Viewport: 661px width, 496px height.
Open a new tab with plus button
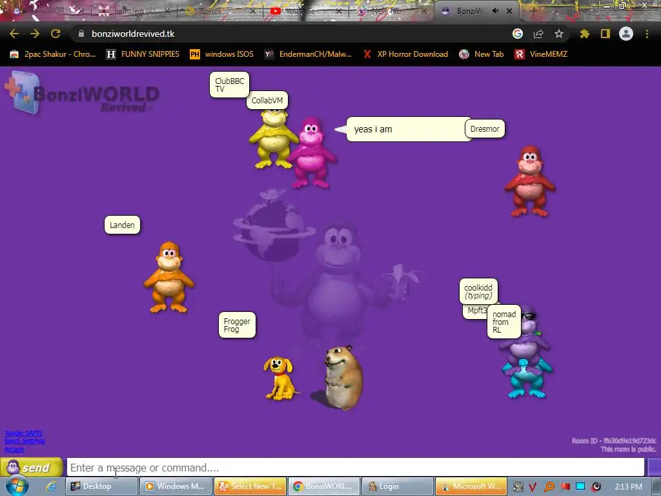[533, 11]
